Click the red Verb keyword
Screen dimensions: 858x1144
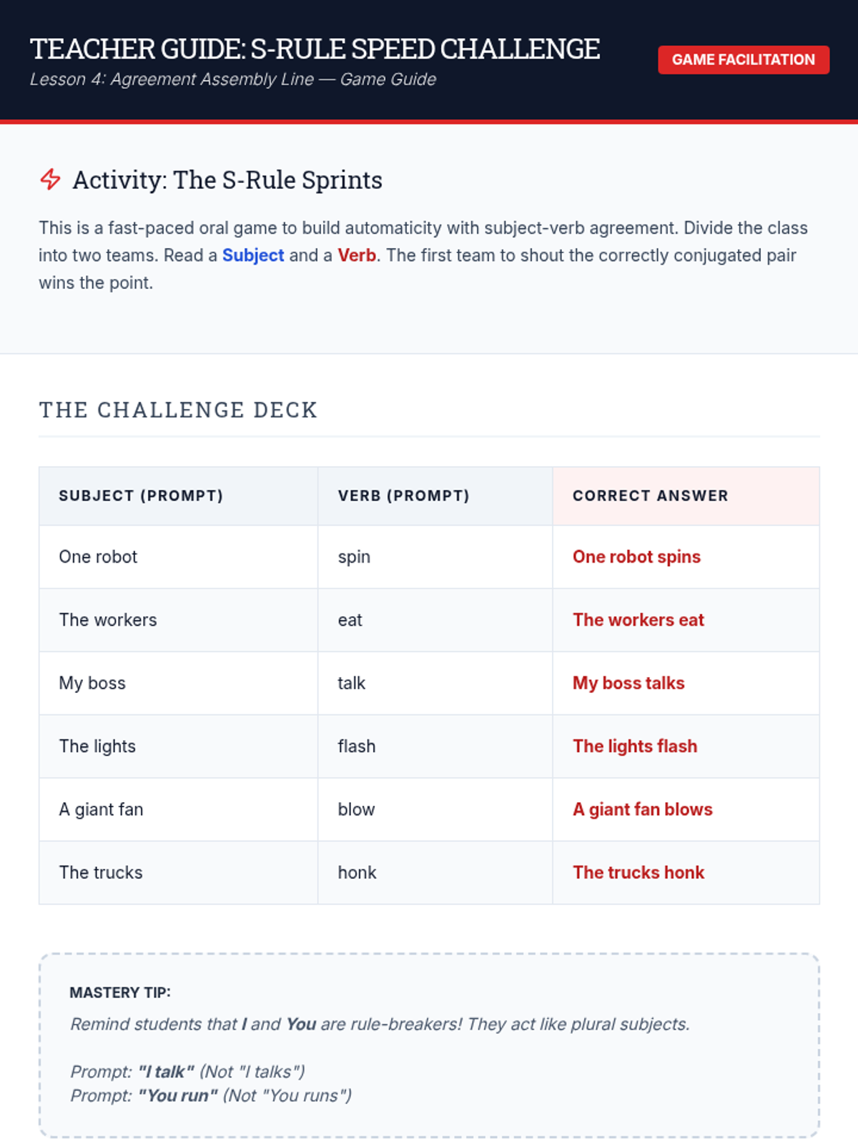pos(357,255)
